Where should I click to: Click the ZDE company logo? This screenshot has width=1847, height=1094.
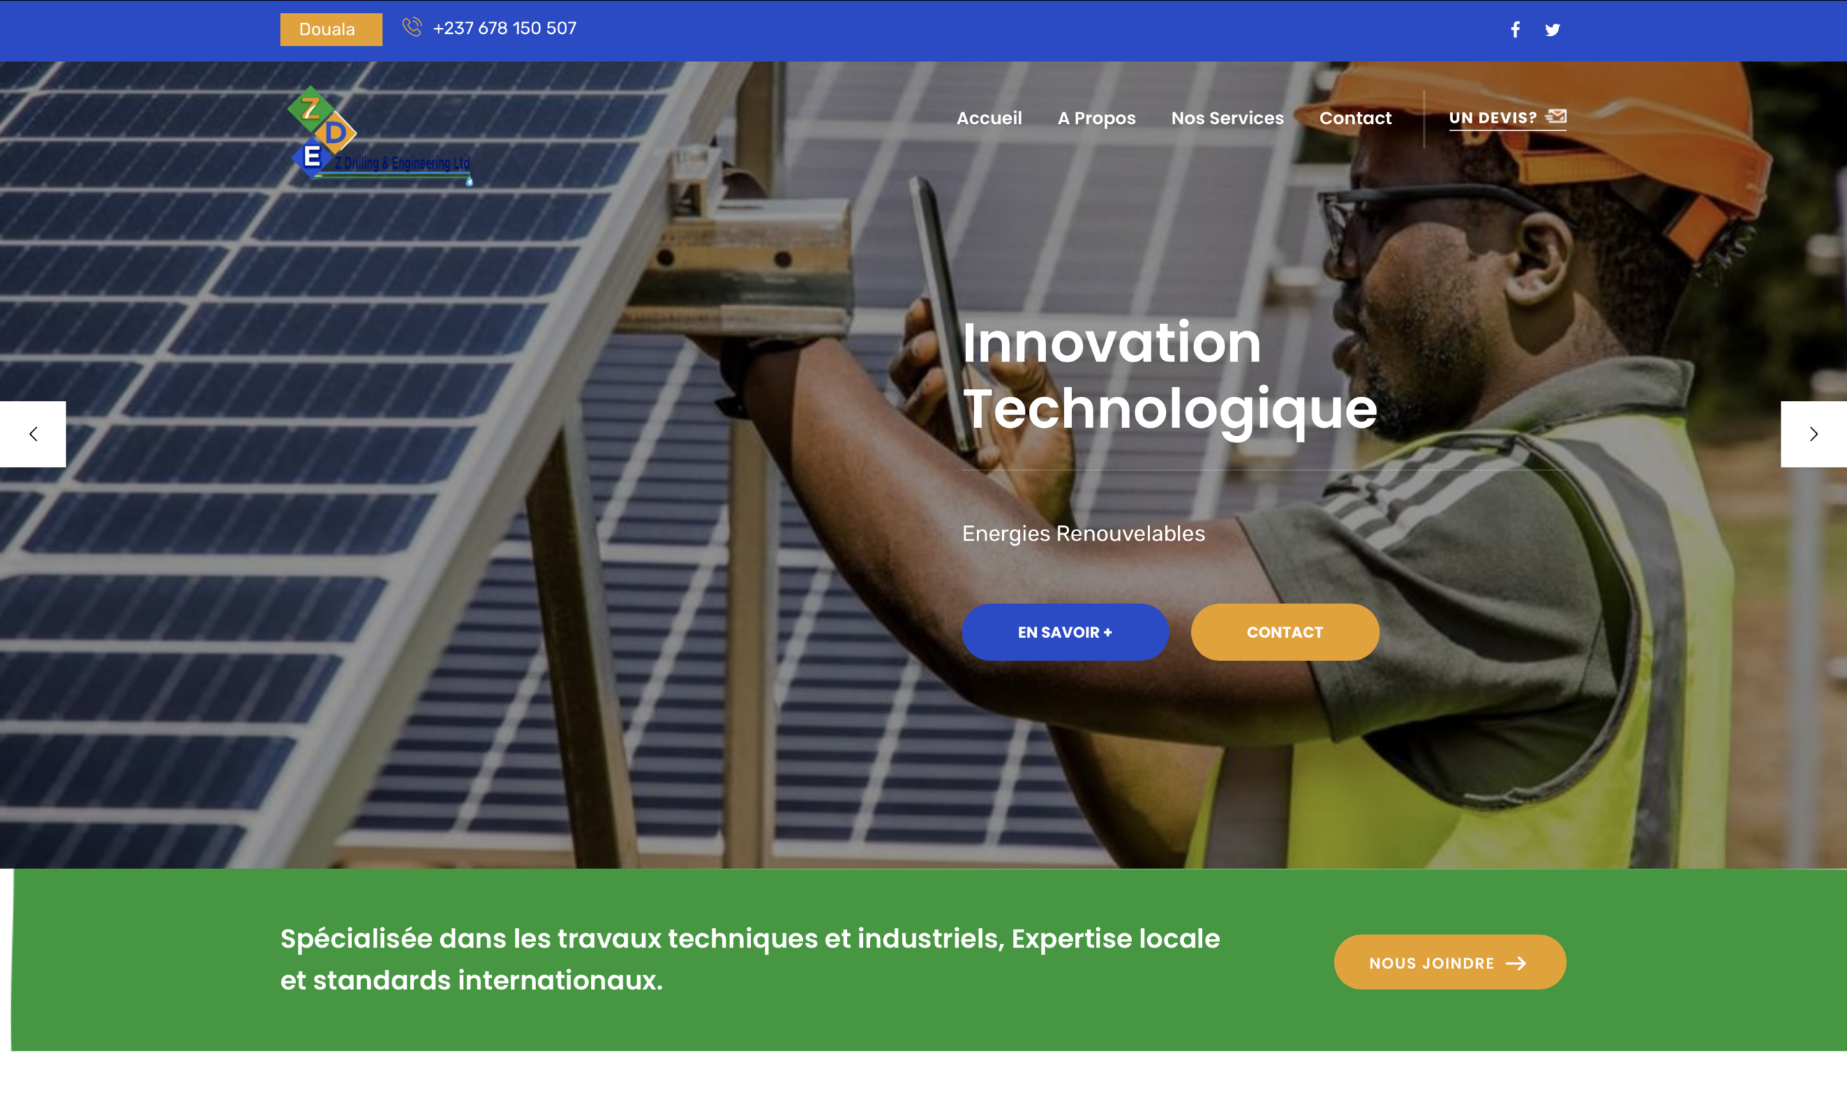click(x=380, y=136)
